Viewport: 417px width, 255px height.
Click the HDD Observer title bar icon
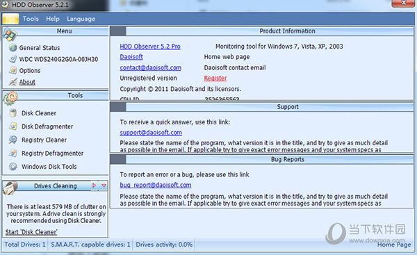(x=6, y=5)
